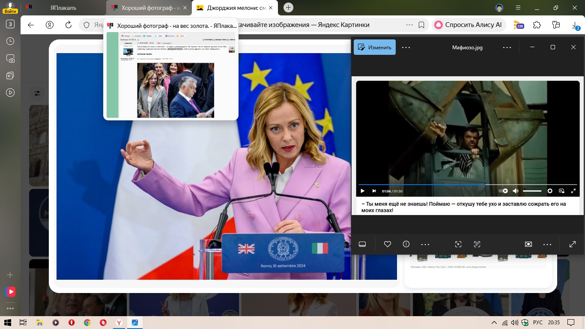This screenshot has width=585, height=329.
Task: Click the scan text icon in Photos
Action: pos(477,244)
